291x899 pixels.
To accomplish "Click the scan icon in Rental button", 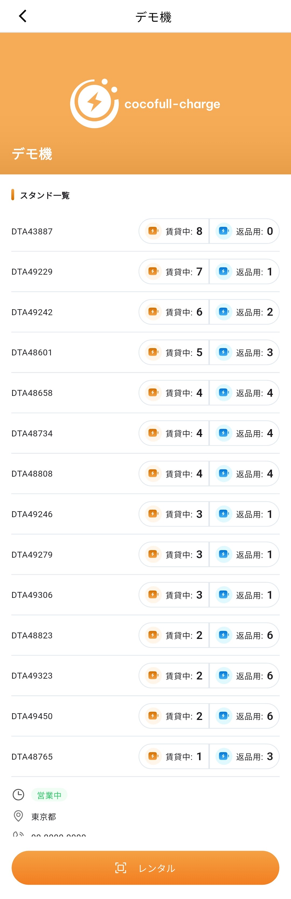I will (120, 868).
